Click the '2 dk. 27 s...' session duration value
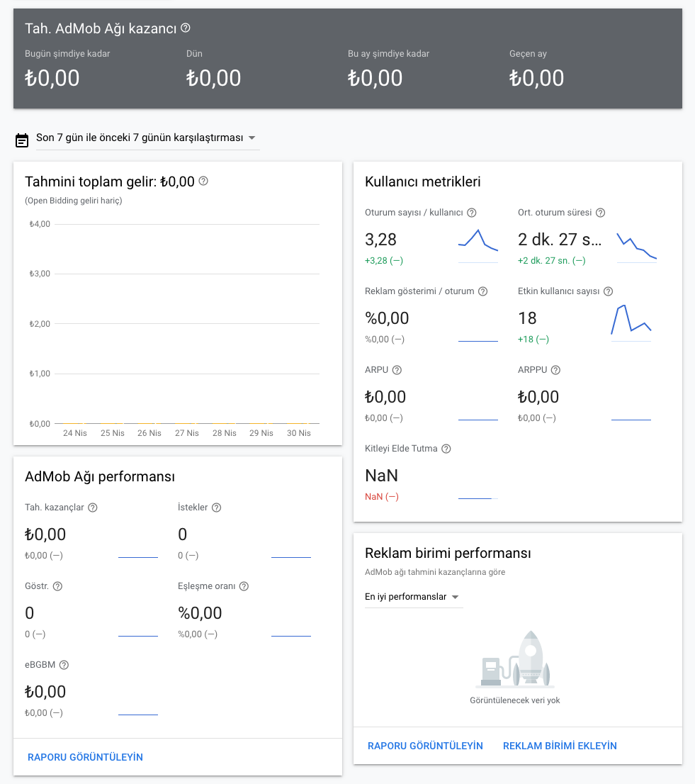This screenshot has width=695, height=784. tap(560, 240)
